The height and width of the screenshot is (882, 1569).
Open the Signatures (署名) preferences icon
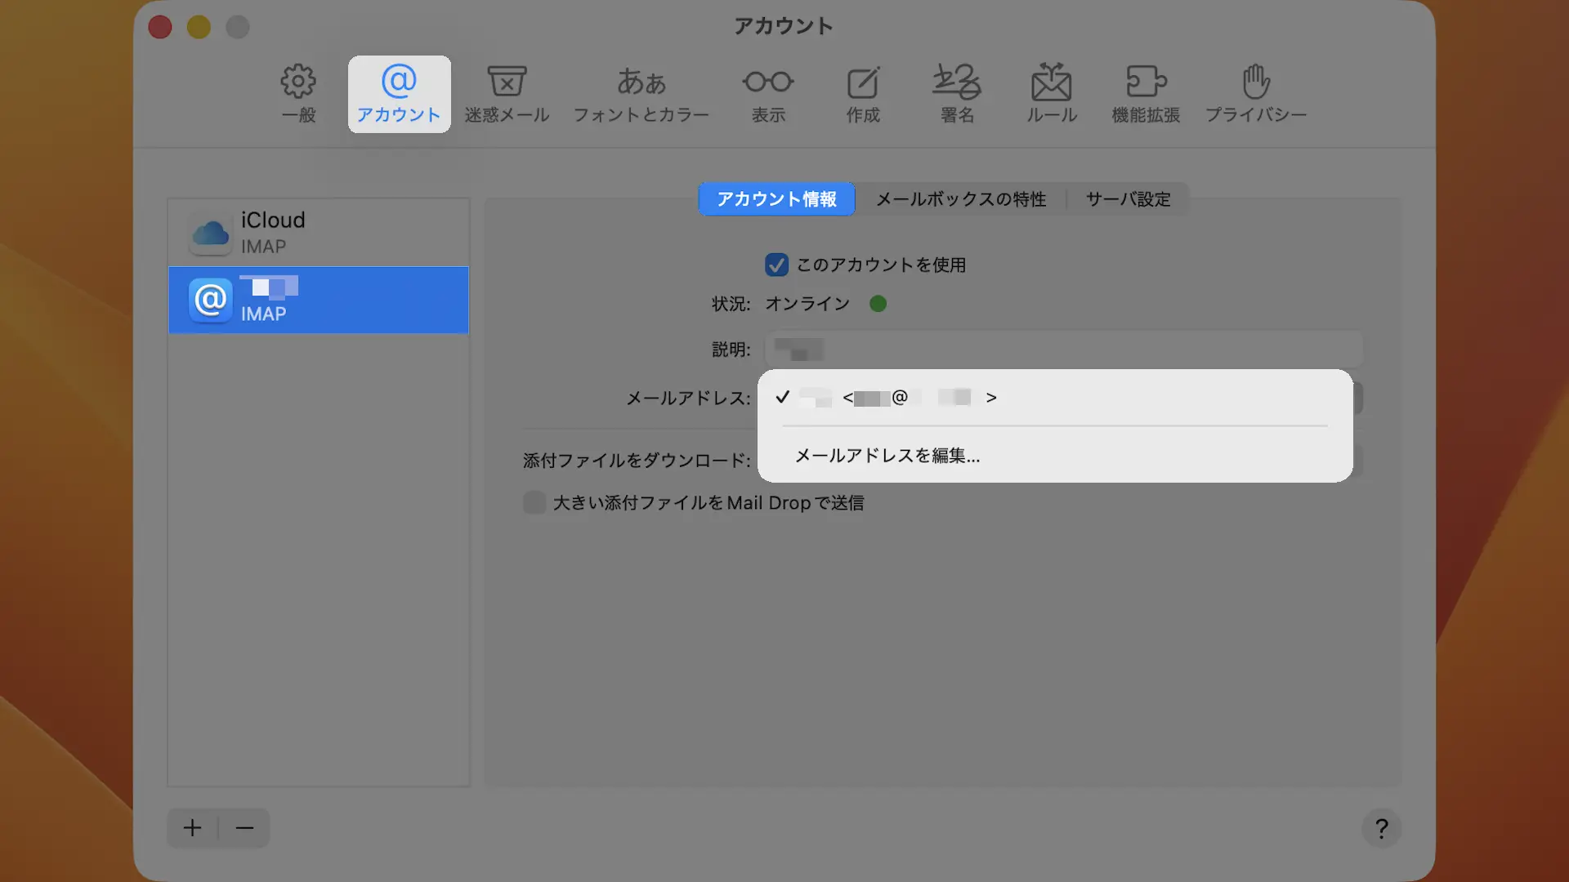957,93
